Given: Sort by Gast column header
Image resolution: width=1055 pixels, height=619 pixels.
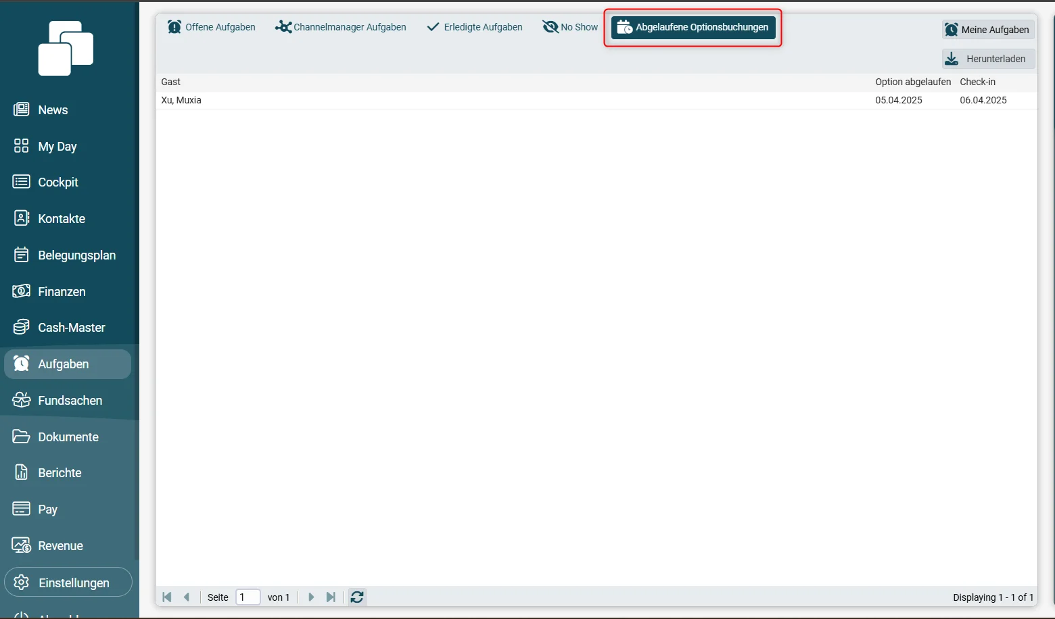Looking at the screenshot, I should 170,82.
